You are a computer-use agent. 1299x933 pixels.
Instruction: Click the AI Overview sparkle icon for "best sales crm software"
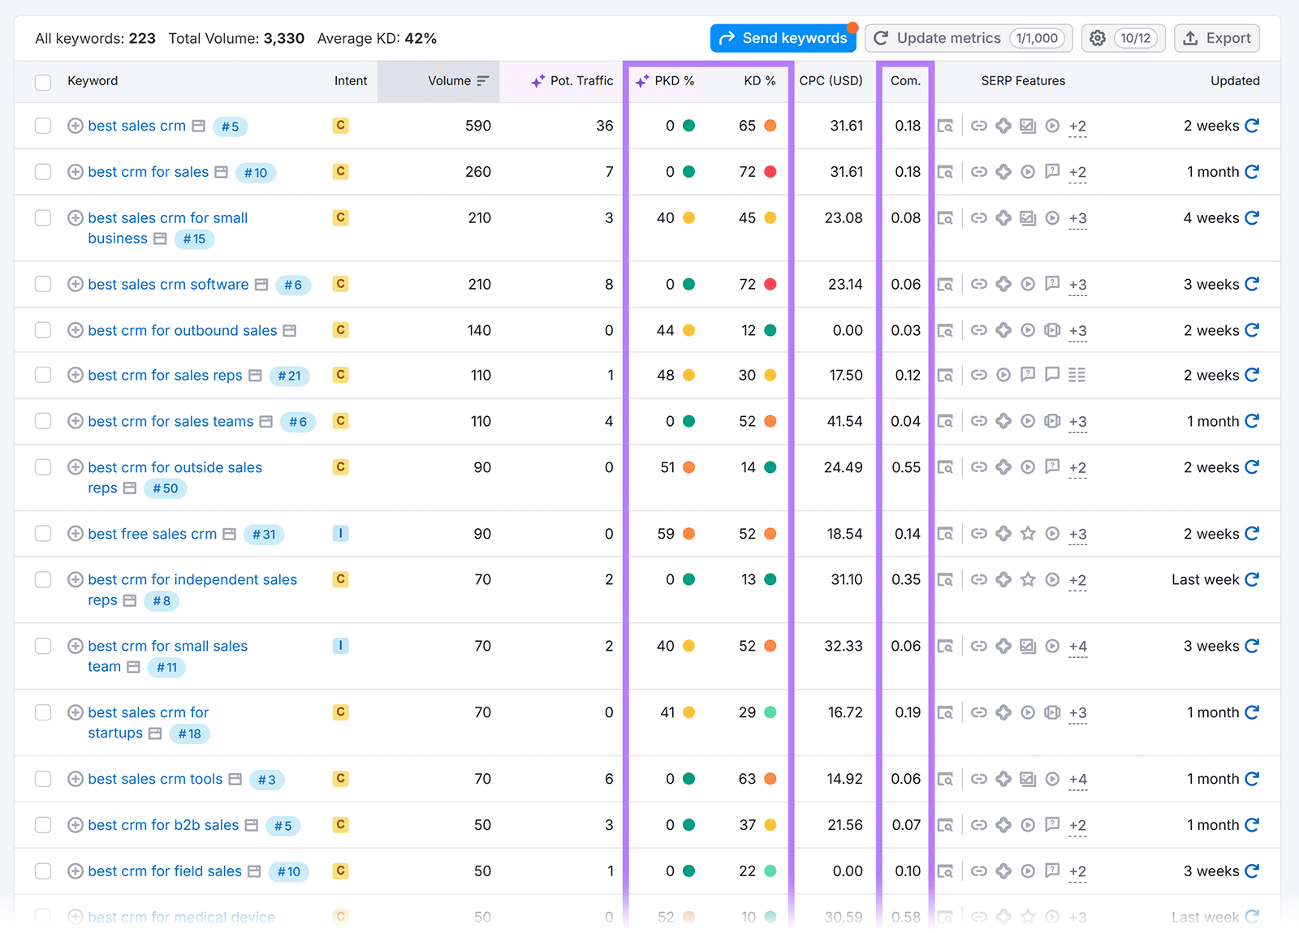(1003, 284)
